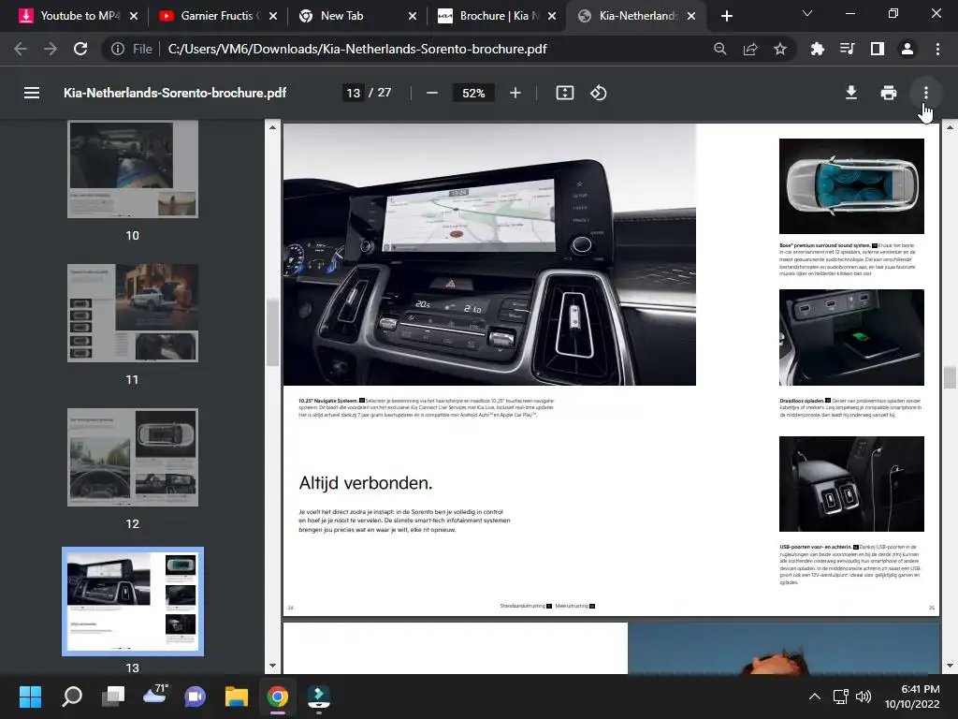Click the thumbnail panel scrollbar thumb
958x719 pixels.
[272, 332]
